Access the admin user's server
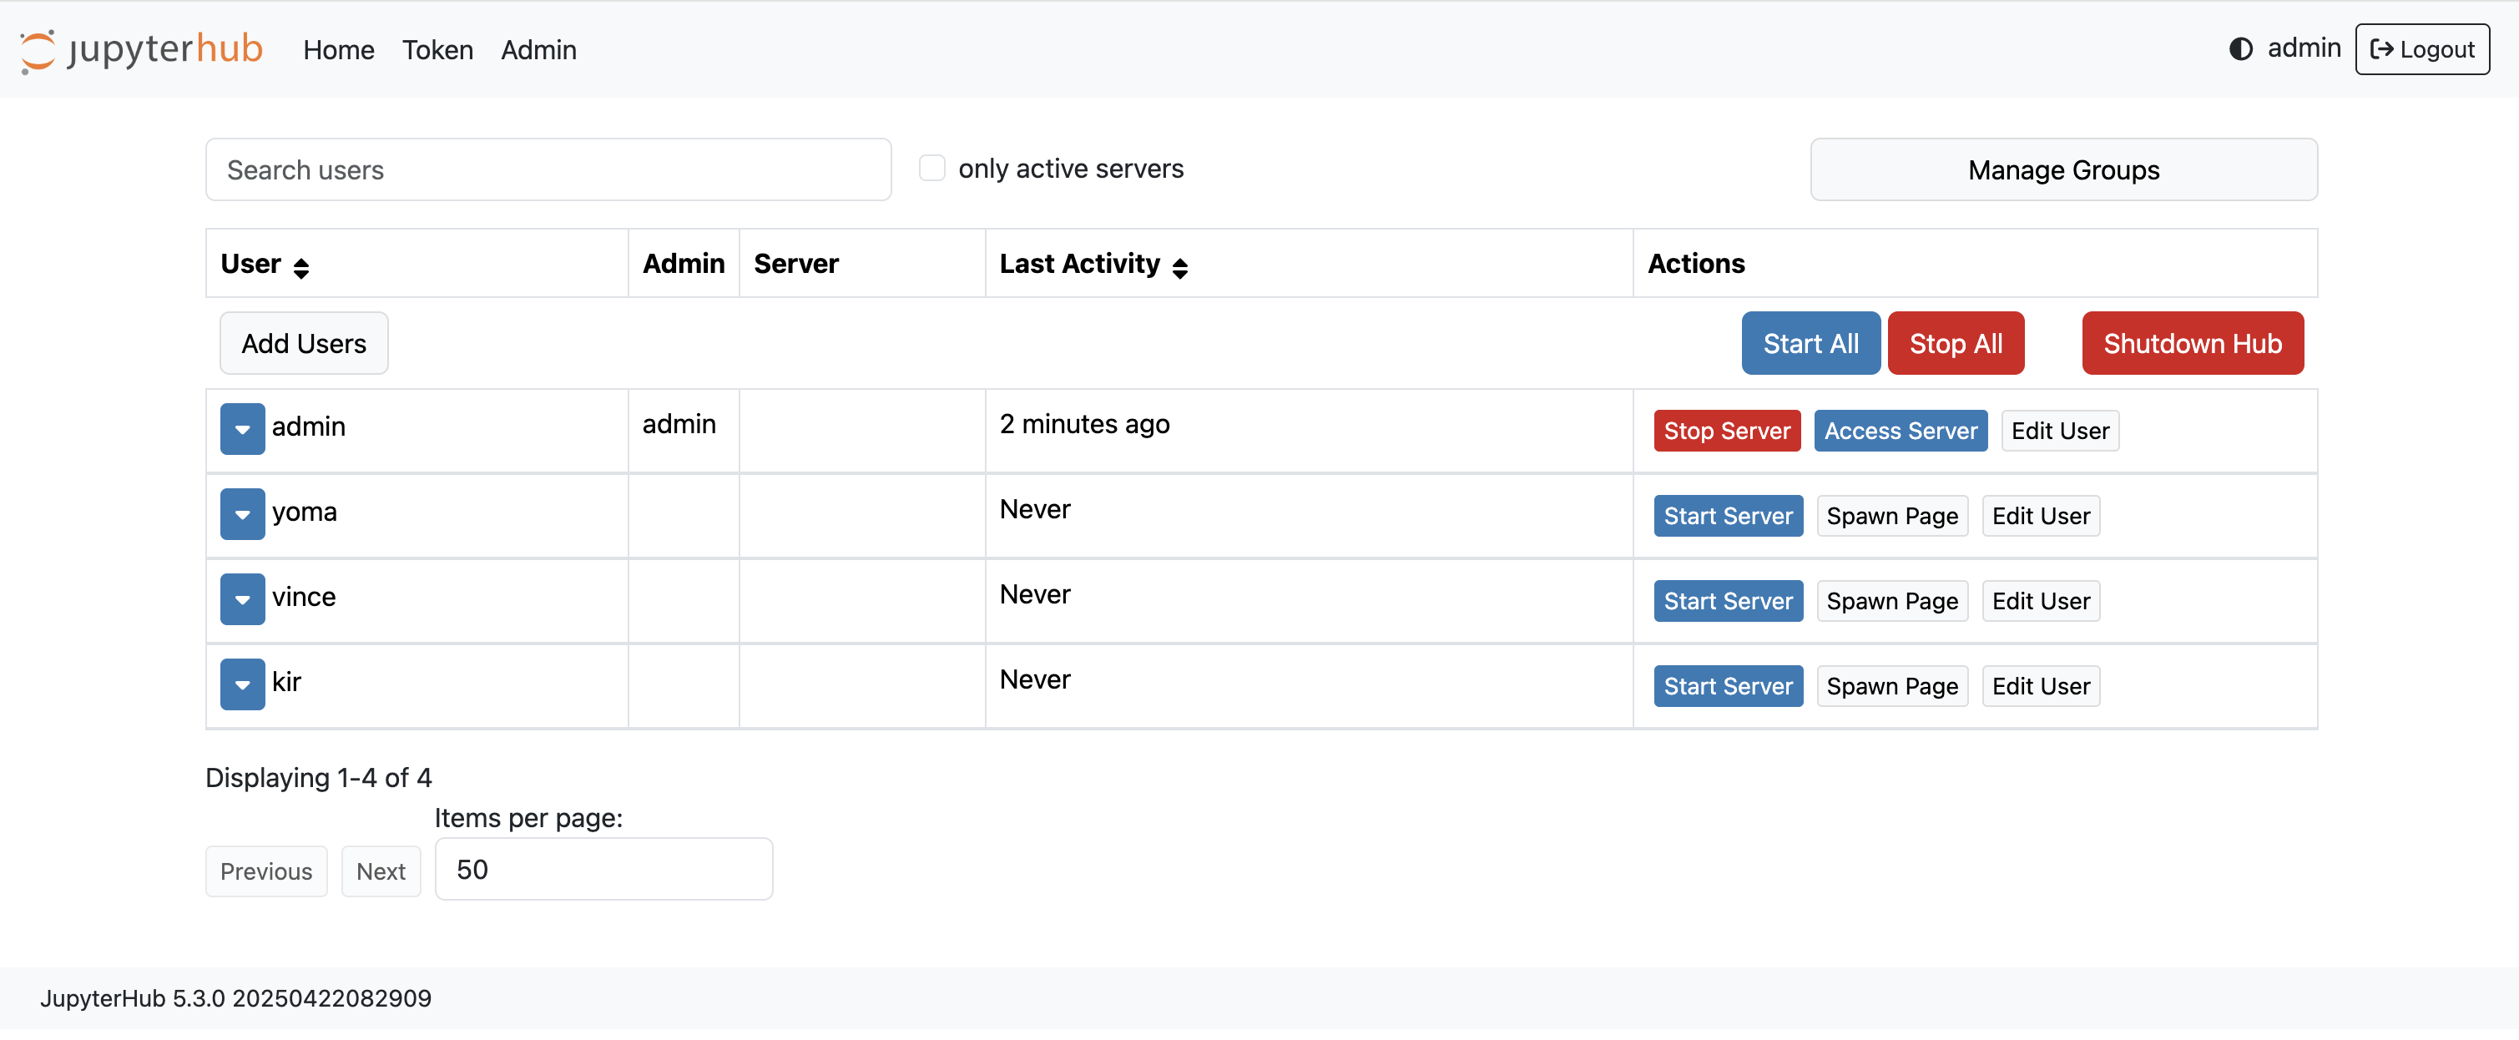The image size is (2519, 1040). [1900, 430]
